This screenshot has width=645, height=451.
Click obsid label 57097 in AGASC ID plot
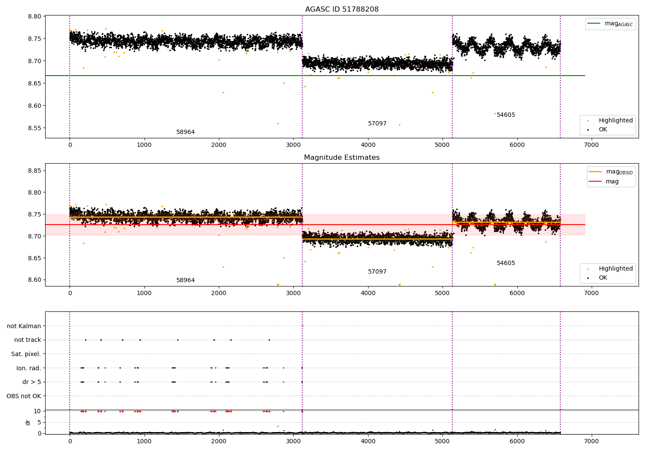[377, 124]
